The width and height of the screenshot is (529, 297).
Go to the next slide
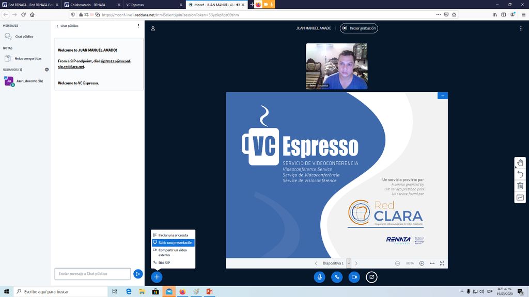coord(356,263)
